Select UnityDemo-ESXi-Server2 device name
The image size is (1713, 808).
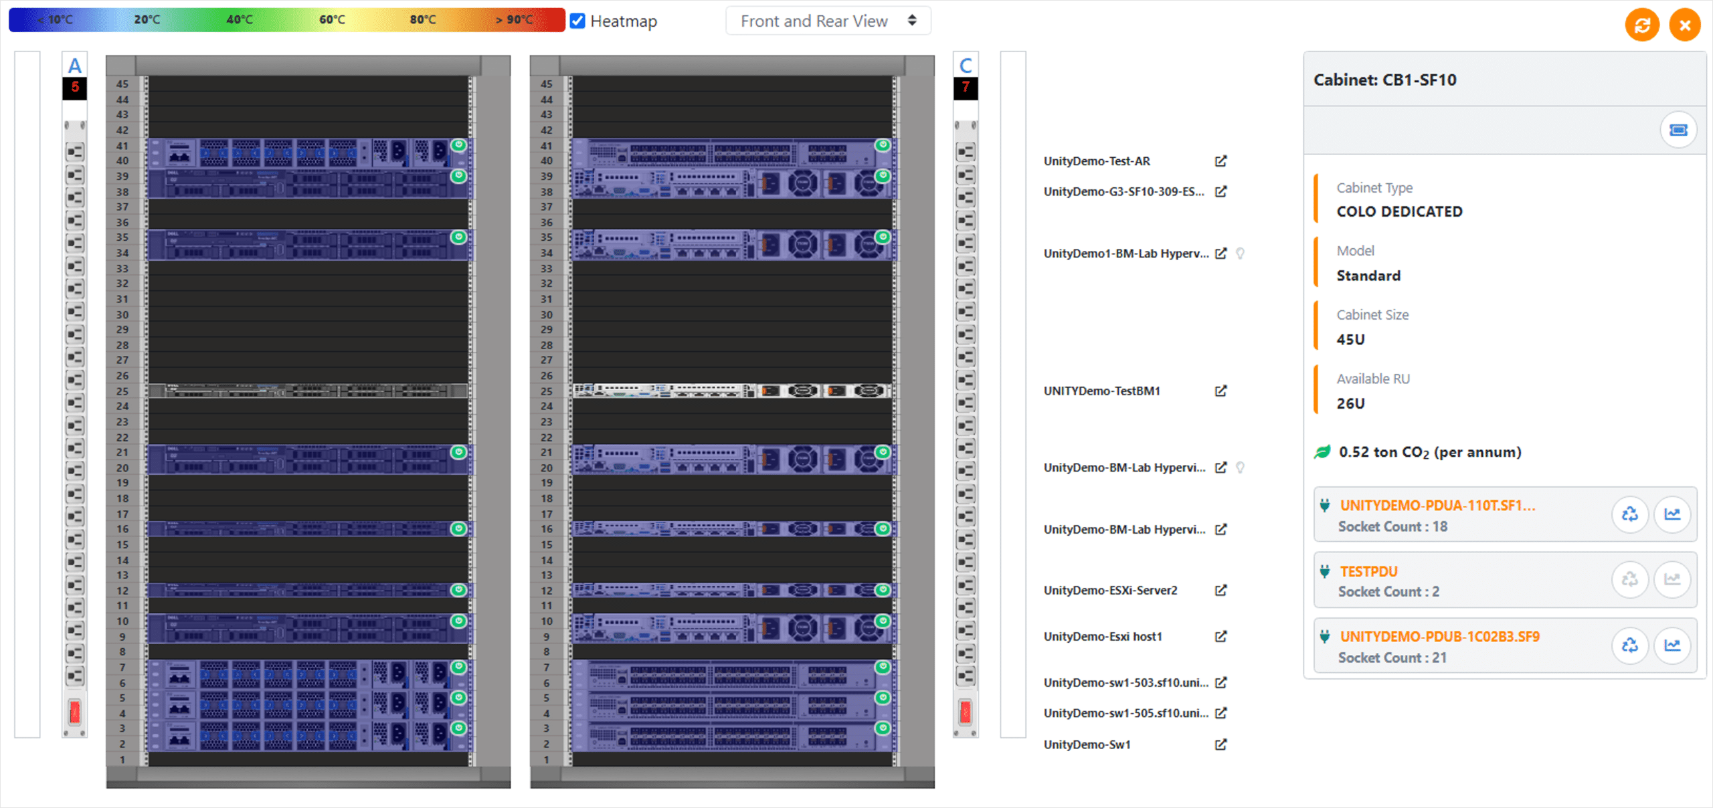1110,590
